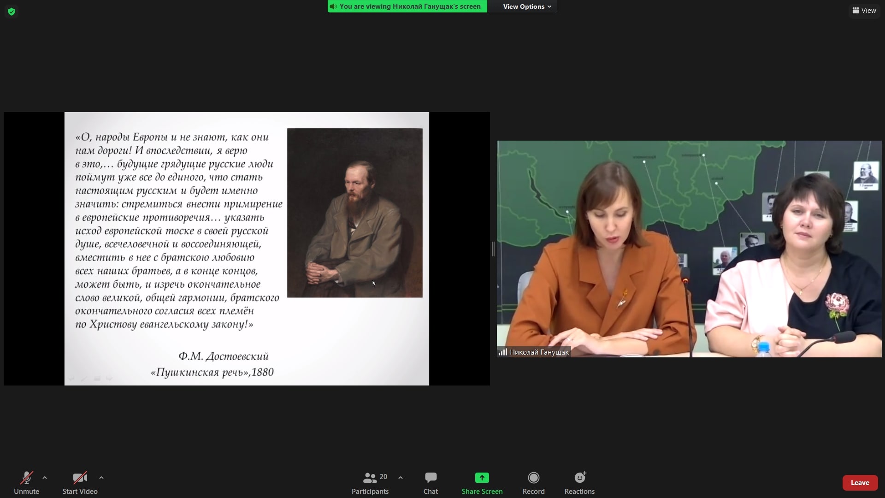Start recording with the Record button
This screenshot has height=498, width=885.
coord(534,482)
